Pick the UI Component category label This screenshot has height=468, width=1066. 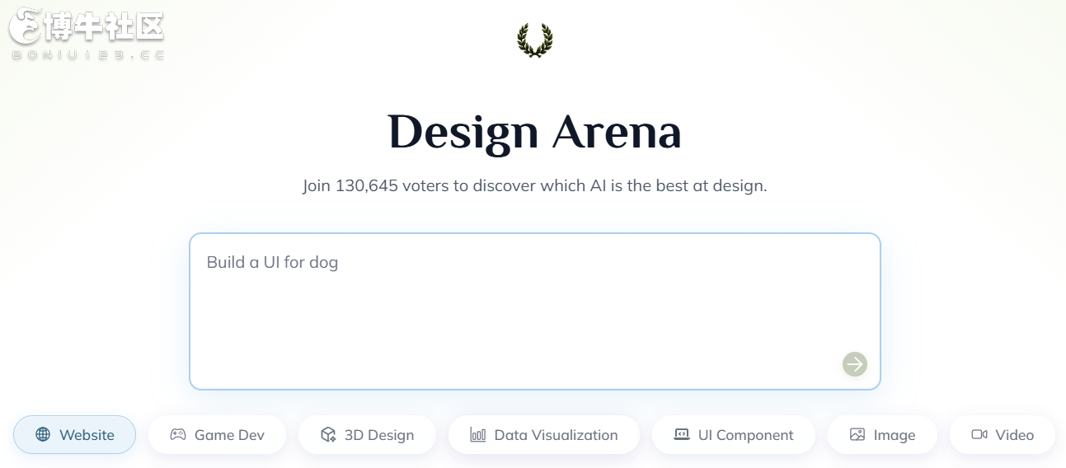click(x=746, y=435)
